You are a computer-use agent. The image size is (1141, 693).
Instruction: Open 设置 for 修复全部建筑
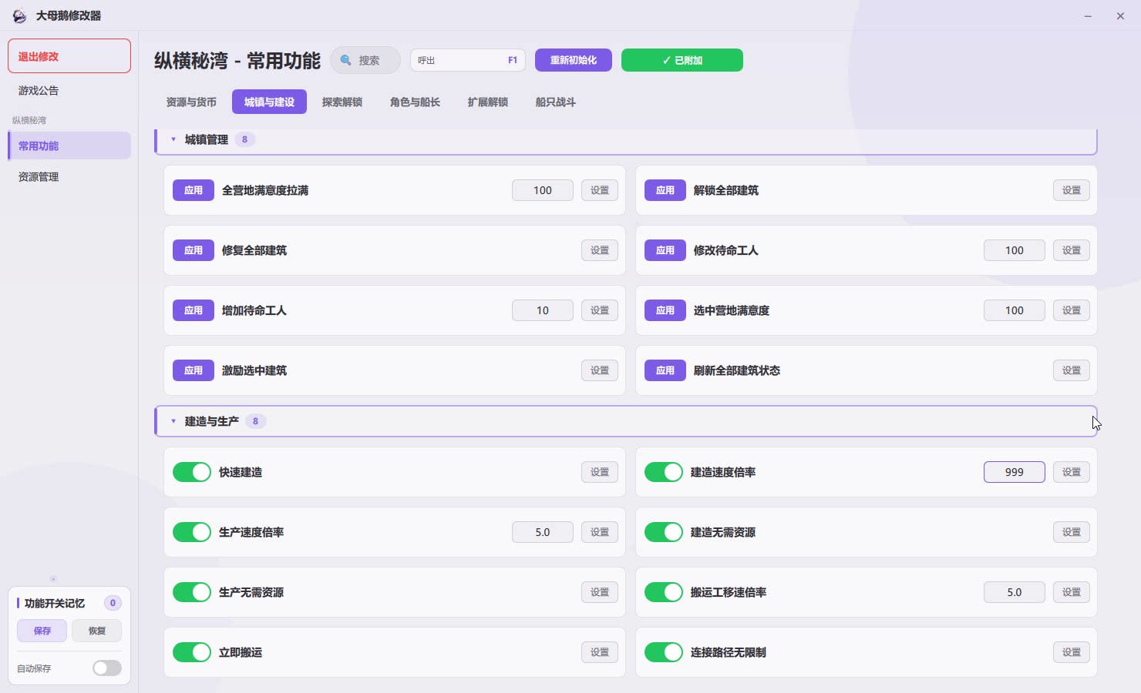(x=600, y=250)
